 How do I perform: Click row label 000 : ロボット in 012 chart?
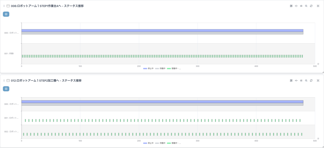(x=12, y=104)
